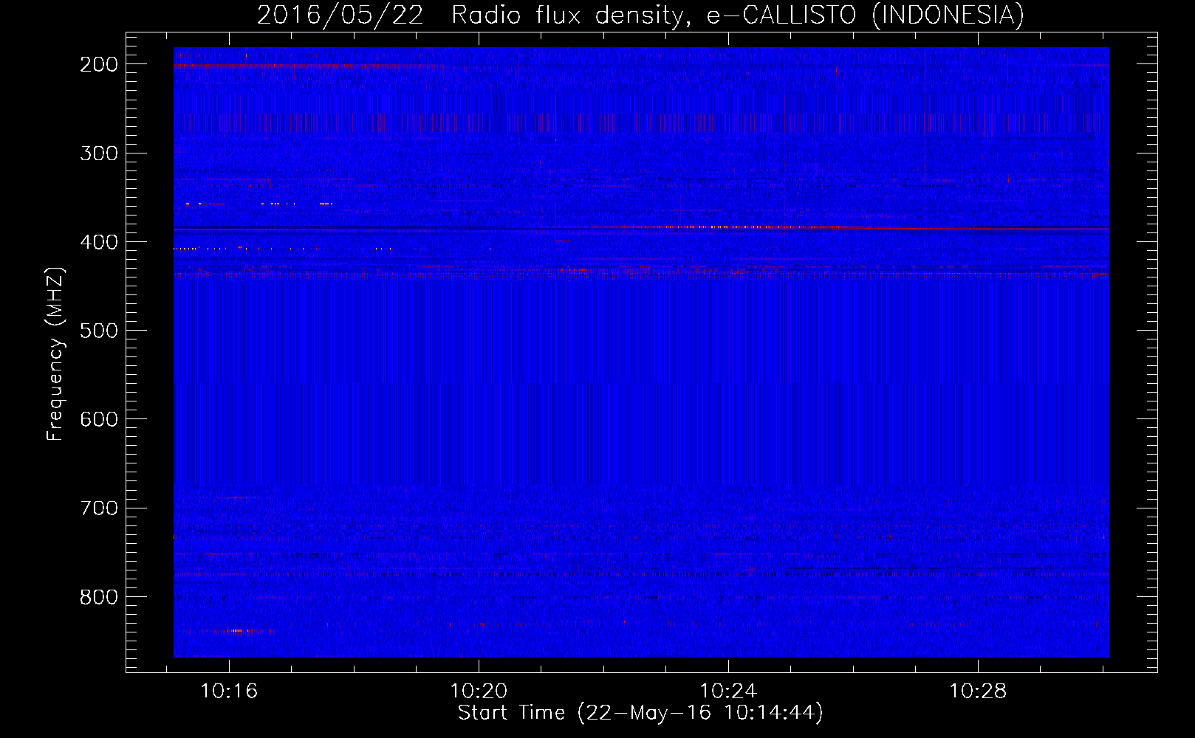Click the 200 frequency tick label
Viewport: 1195px width, 738px height.
99,64
